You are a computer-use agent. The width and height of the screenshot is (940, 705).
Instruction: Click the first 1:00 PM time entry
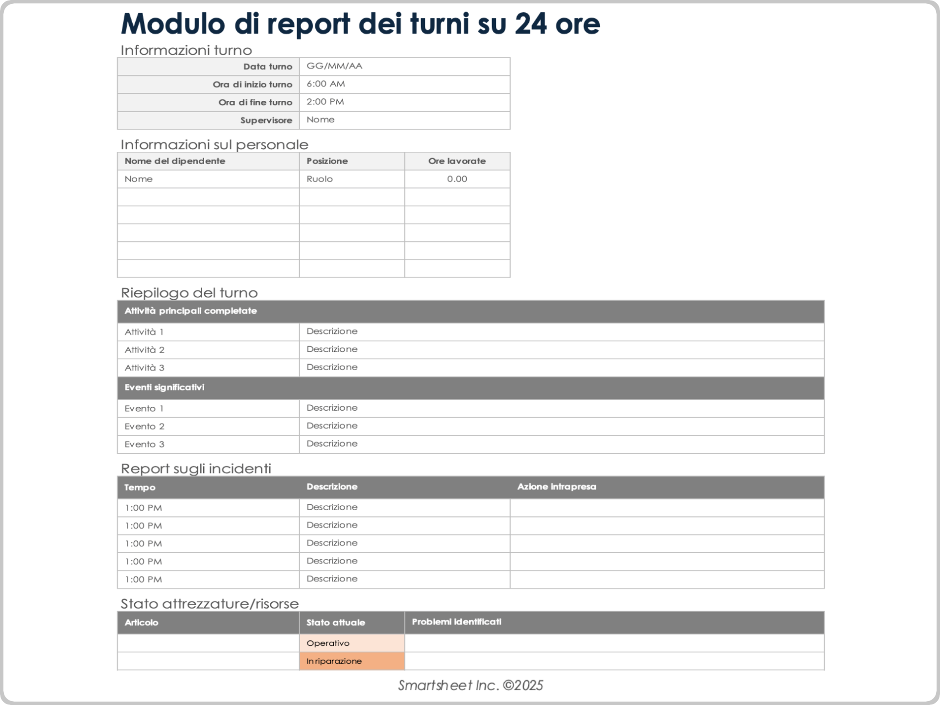coord(143,507)
